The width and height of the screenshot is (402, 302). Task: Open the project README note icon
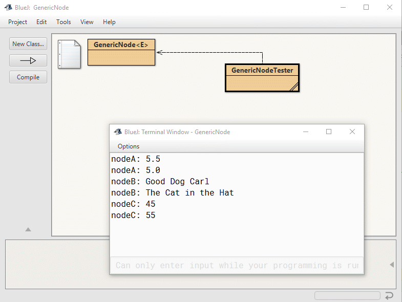click(69, 54)
